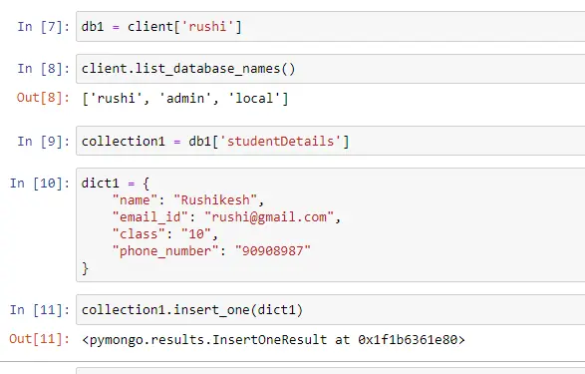Place cursor on the "Rushikesh" name string

(215, 200)
